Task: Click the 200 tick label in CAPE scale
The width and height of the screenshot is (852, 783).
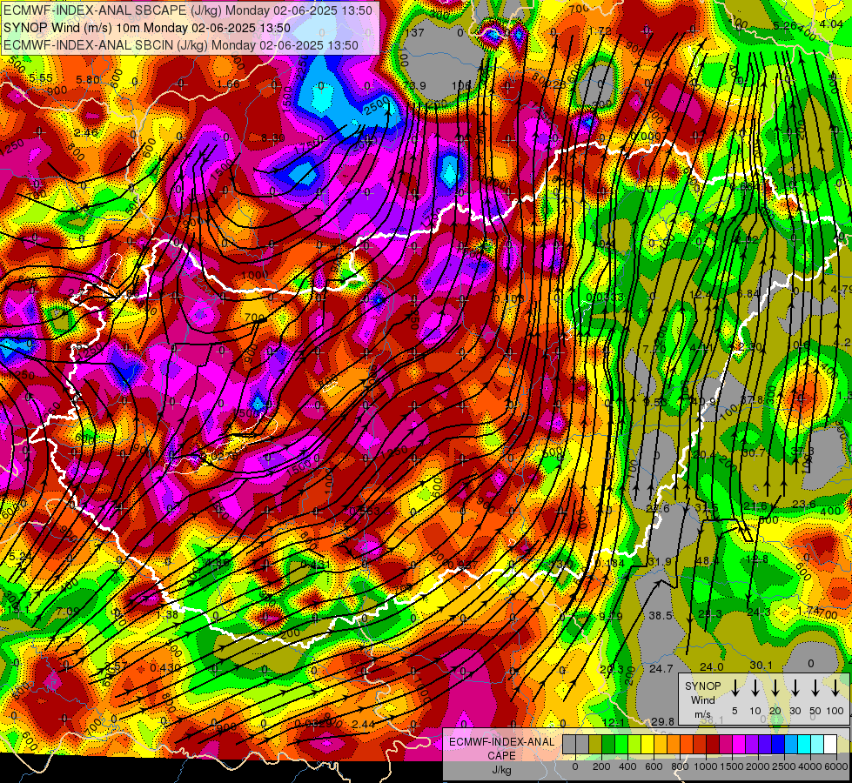Action: pos(601,766)
